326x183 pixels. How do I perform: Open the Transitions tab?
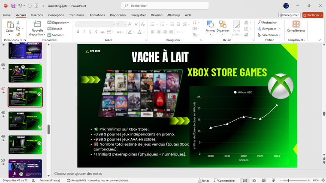click(76, 15)
